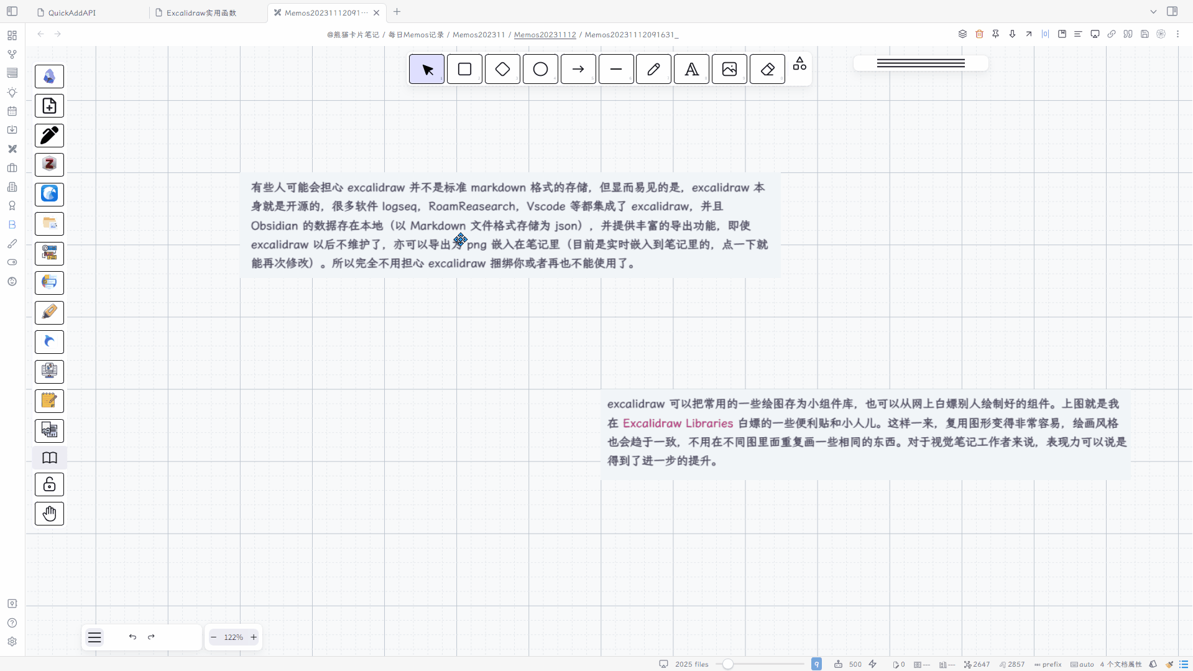Toggle the right sidebar panel
Viewport: 1193px width, 671px height.
(x=1172, y=11)
